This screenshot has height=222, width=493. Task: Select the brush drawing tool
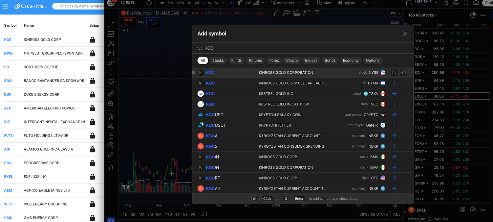tap(111, 63)
